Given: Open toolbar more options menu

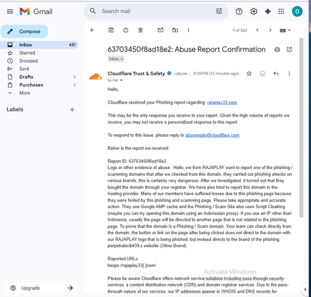Looking at the screenshot, I should (188, 30).
